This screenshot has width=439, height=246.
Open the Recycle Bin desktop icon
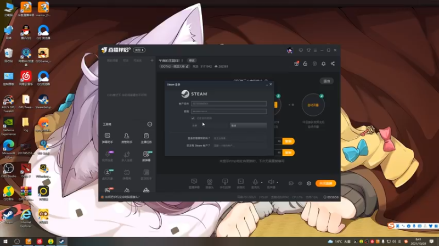click(9, 55)
